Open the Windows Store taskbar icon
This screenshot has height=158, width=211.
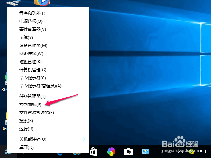94,152
